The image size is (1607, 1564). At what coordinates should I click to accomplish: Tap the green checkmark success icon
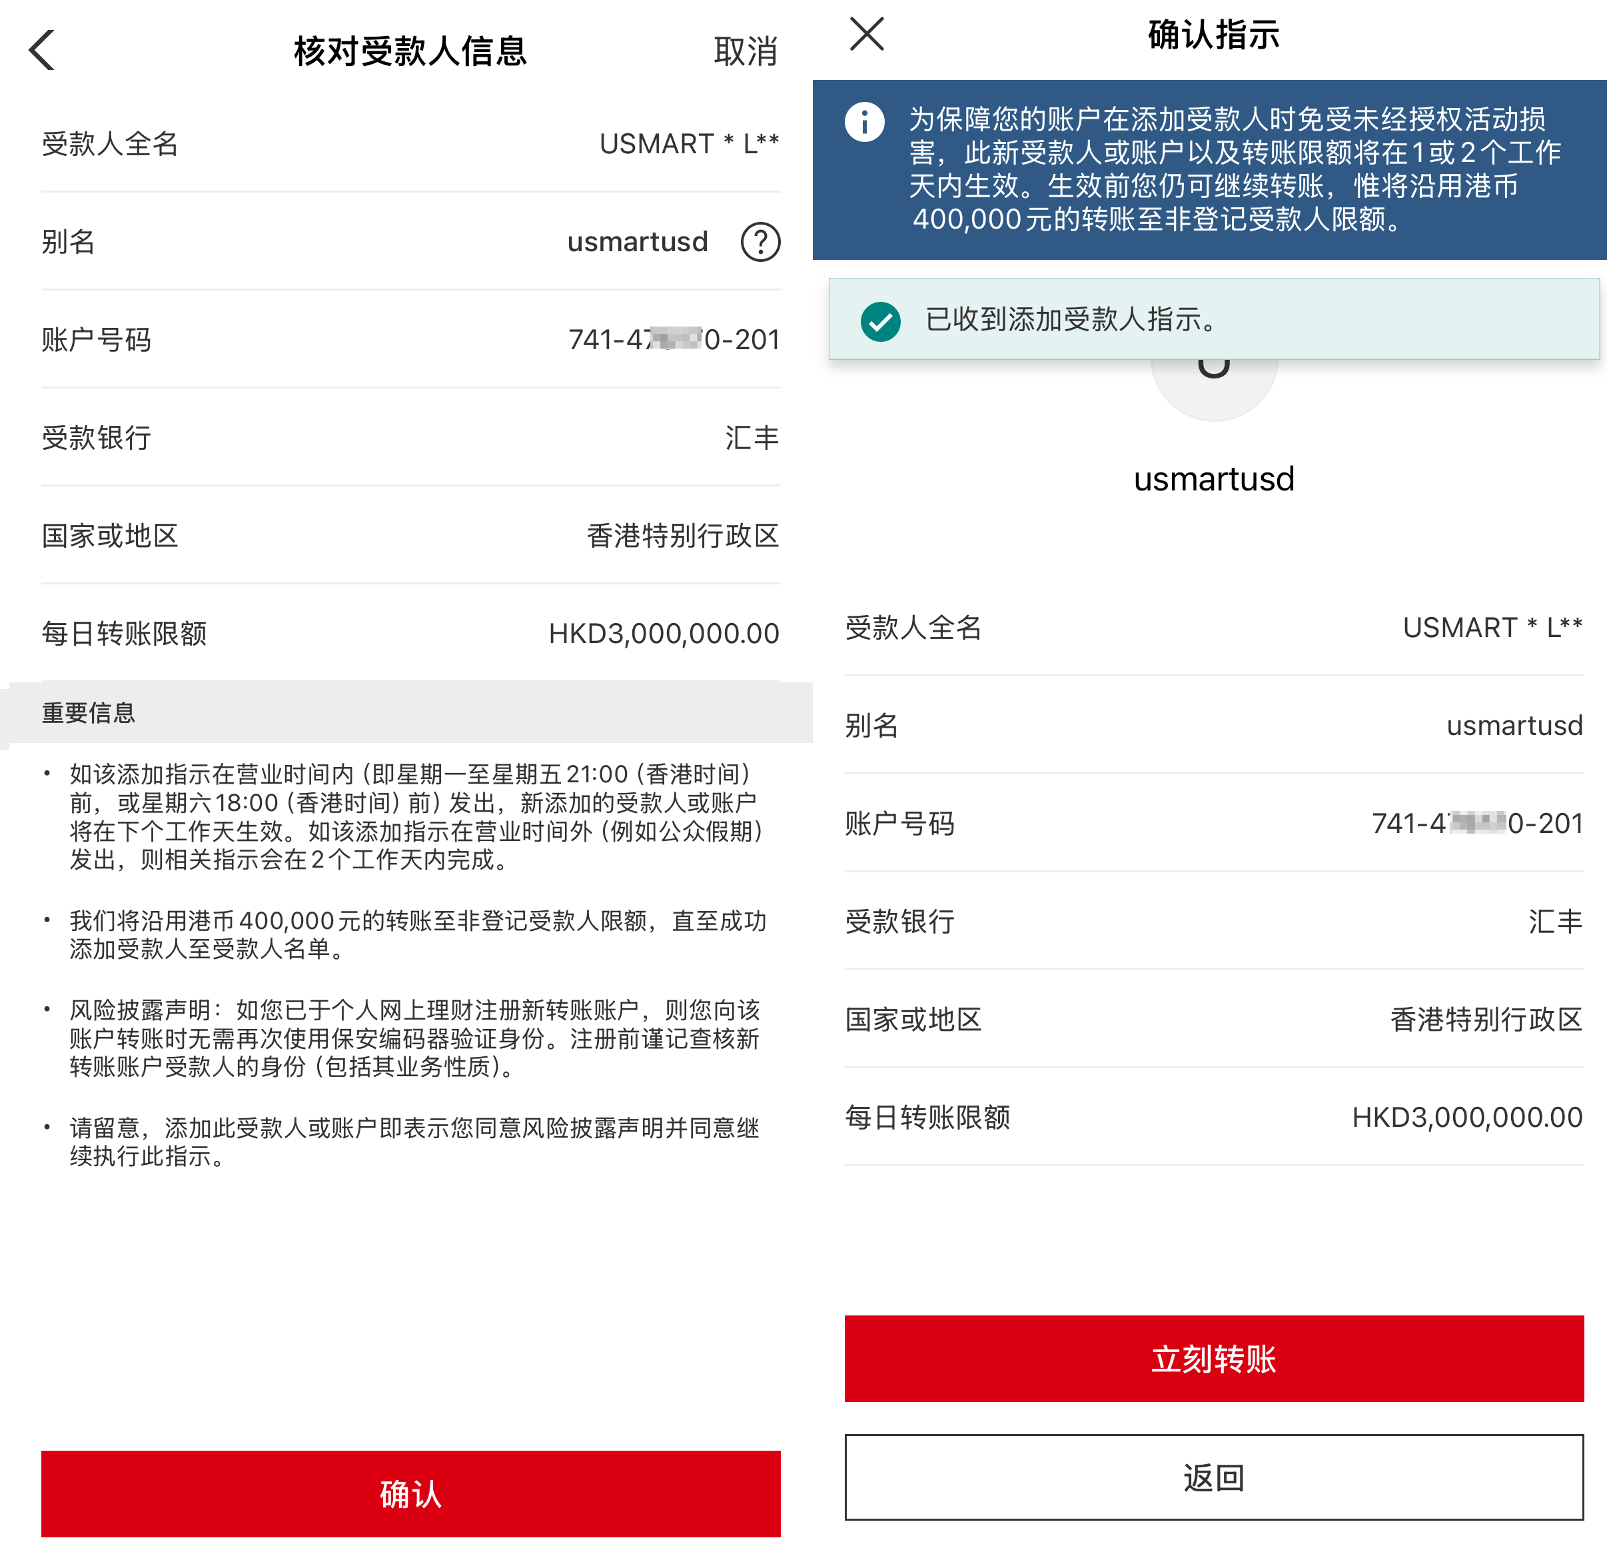pyautogui.click(x=880, y=321)
